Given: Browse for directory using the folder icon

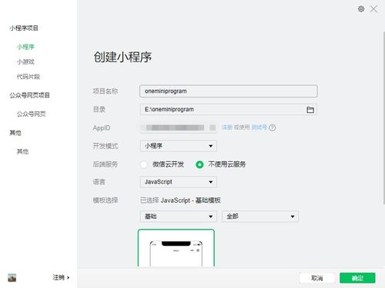Looking at the screenshot, I should (x=310, y=110).
